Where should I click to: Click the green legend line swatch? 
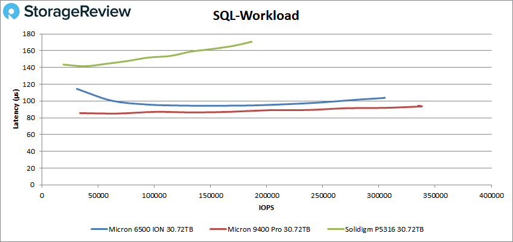pyautogui.click(x=336, y=229)
